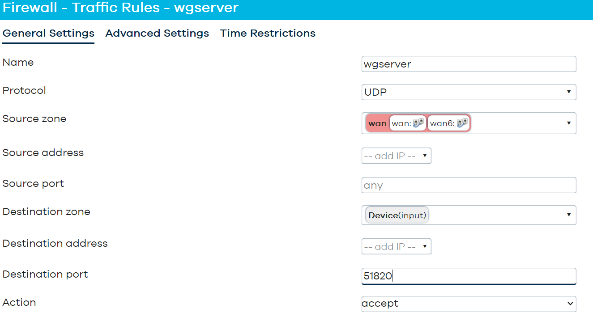This screenshot has width=593, height=321.
Task: Focus the Name field containing wgserver
Action: click(x=468, y=64)
